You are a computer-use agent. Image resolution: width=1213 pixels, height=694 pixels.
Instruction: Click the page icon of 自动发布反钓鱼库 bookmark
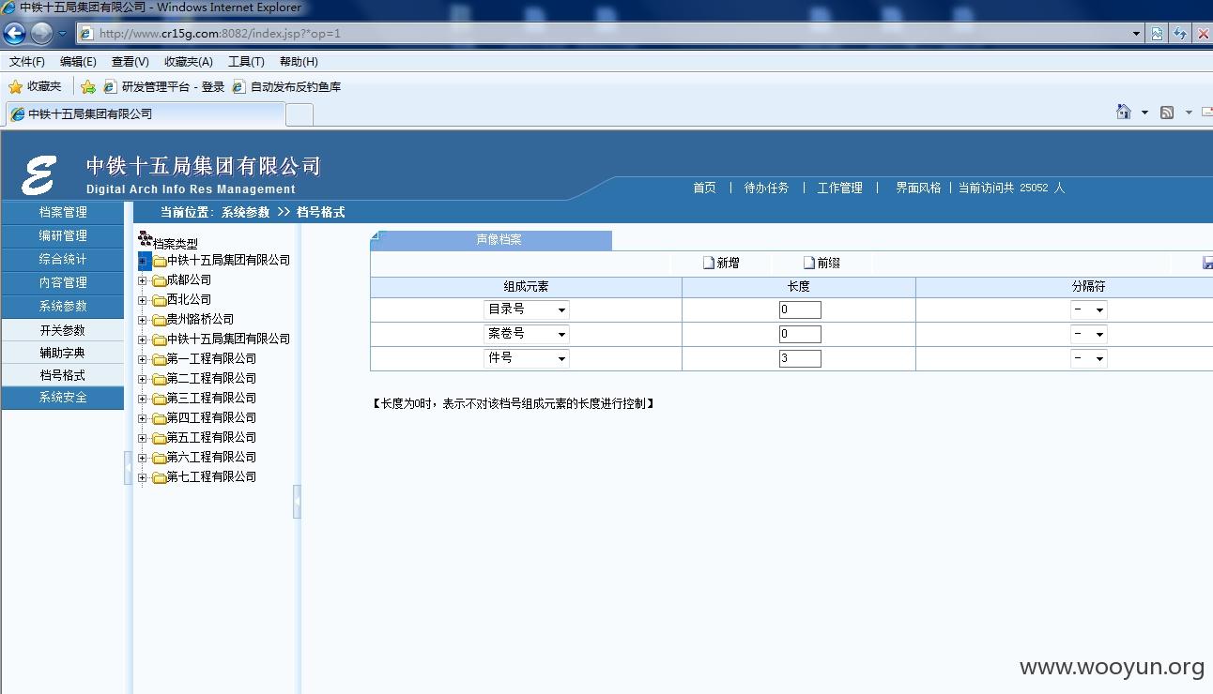tap(238, 87)
